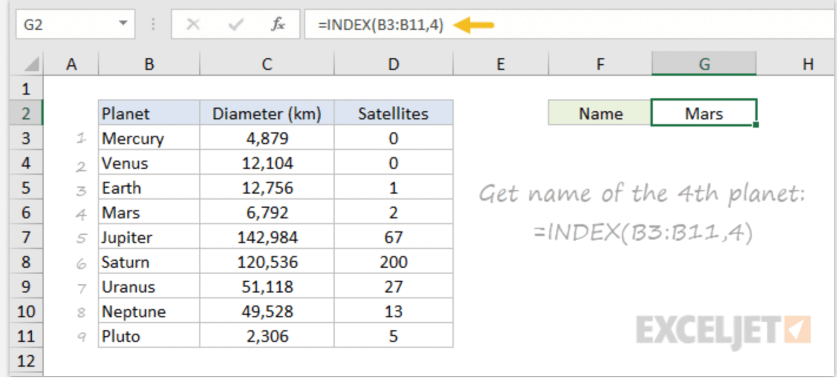
Task: Click the Satellites header cell
Action: click(394, 113)
